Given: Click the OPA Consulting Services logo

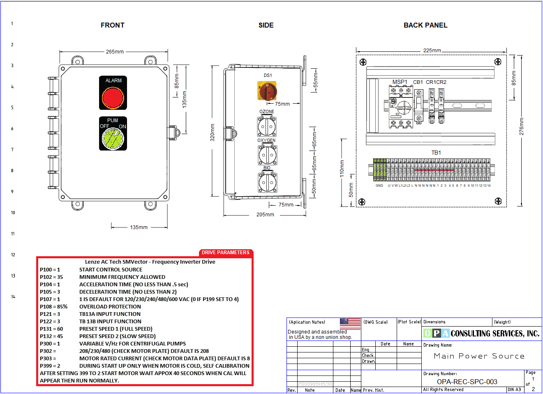Looking at the screenshot, I should [x=481, y=334].
